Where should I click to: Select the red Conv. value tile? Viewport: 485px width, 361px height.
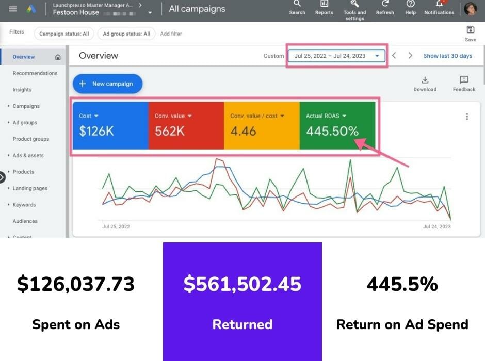pyautogui.click(x=186, y=126)
